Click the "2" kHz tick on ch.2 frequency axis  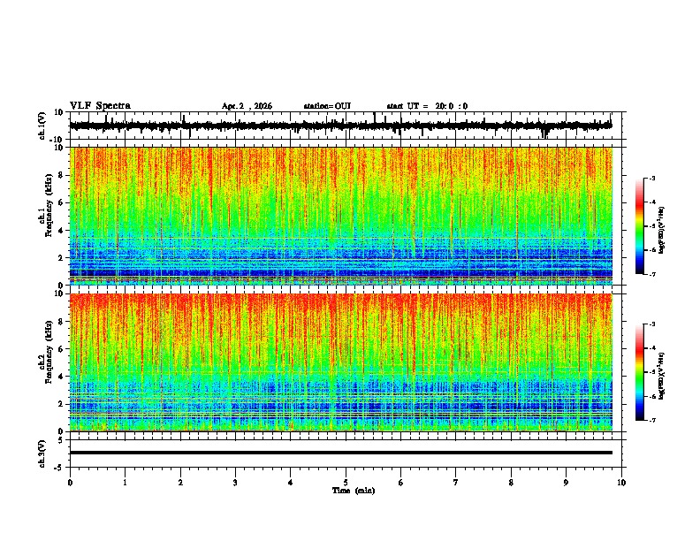coord(61,404)
